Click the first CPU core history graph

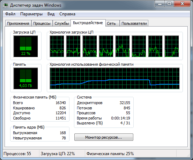tap(57, 46)
